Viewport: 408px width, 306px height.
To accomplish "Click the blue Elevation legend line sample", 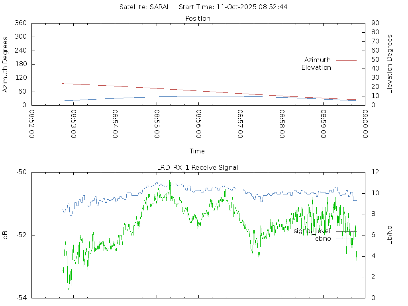I will [x=346, y=68].
